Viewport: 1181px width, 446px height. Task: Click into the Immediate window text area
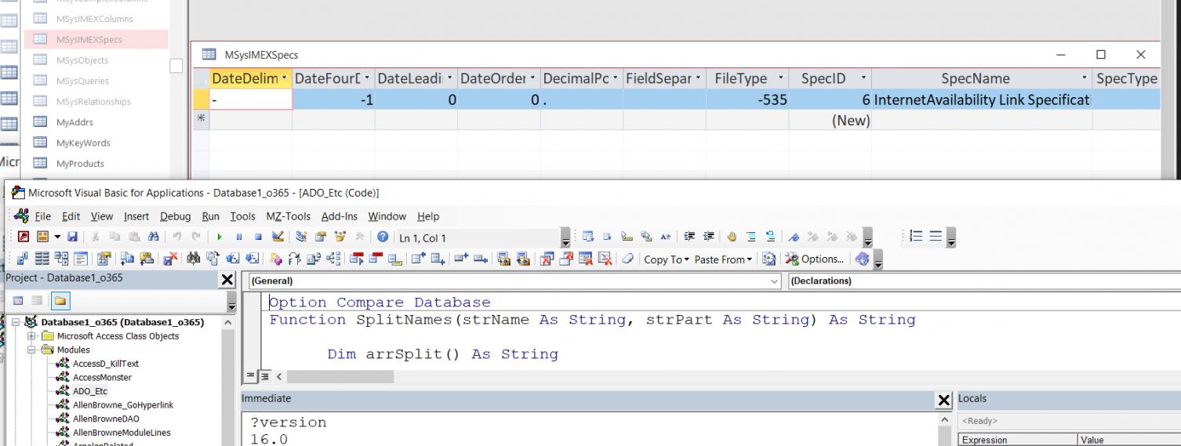tap(588, 427)
